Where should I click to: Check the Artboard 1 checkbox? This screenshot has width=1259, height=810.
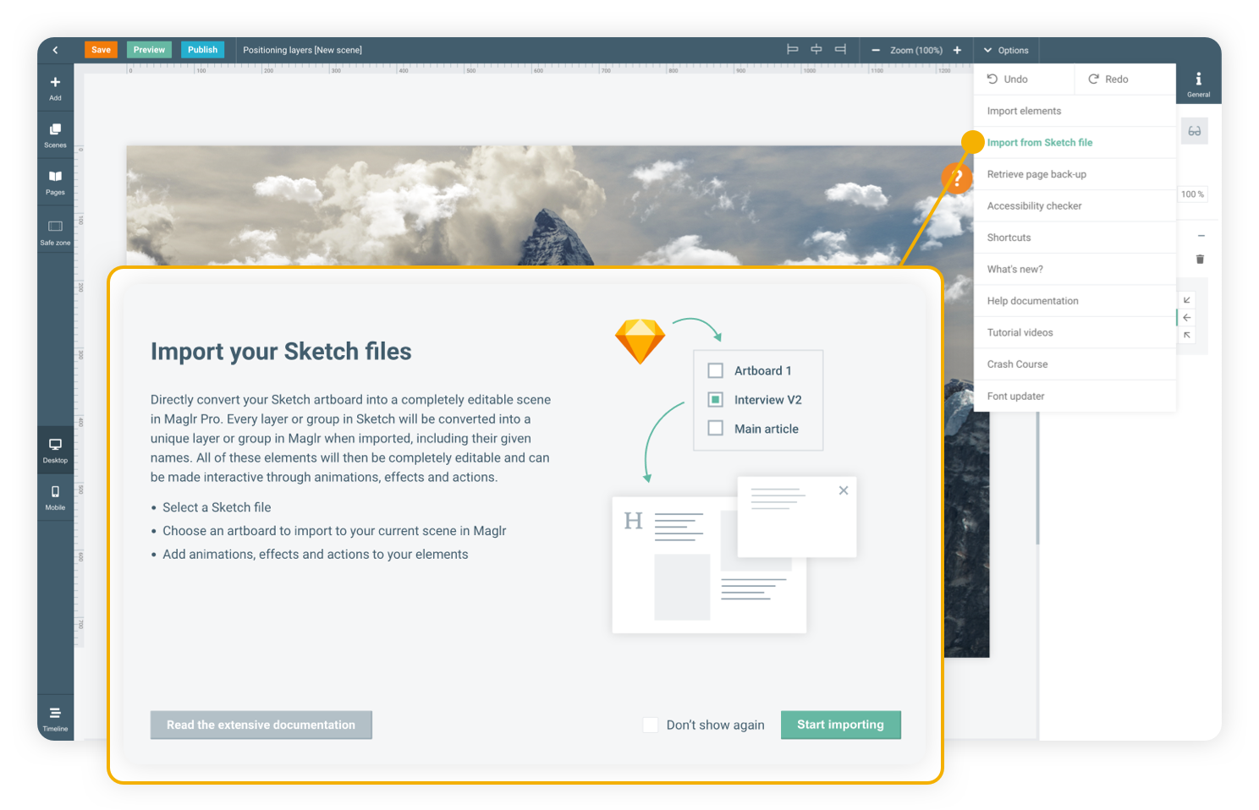click(716, 370)
